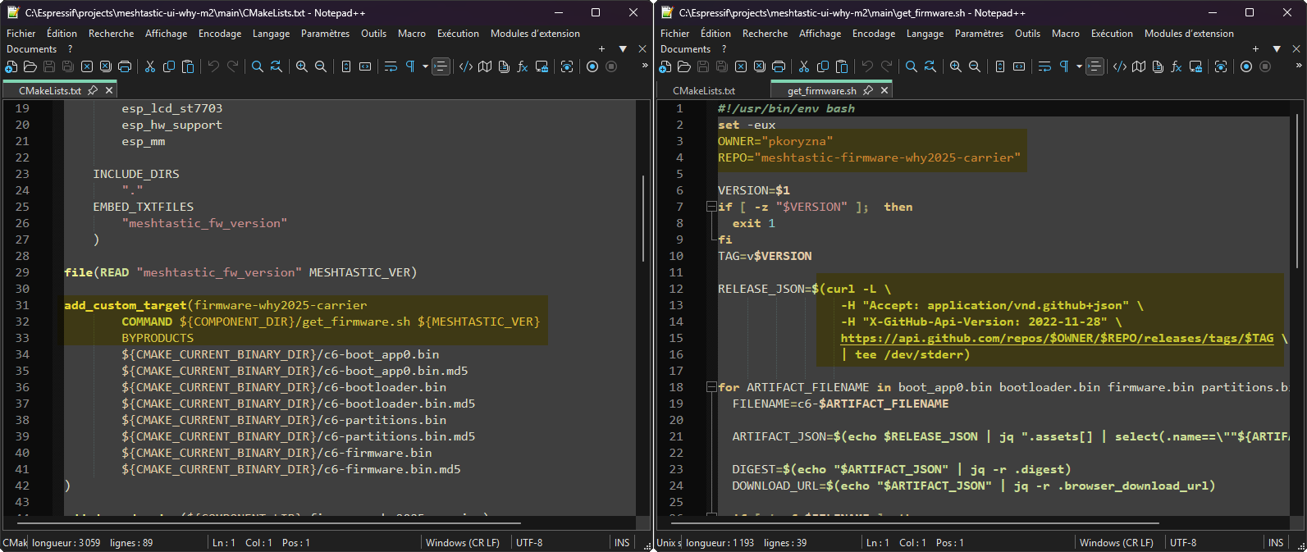Toggle the indent guide button in the get_firmware.sh window

[1094, 66]
